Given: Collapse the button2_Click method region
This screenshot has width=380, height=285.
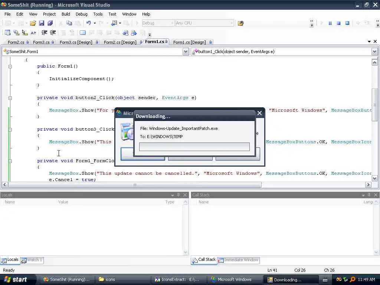Looking at the screenshot, I should coord(10,98).
